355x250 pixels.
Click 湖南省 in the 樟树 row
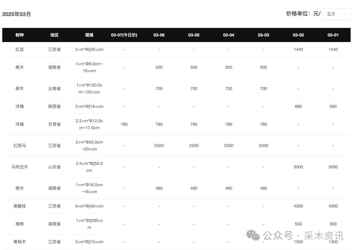click(x=54, y=224)
